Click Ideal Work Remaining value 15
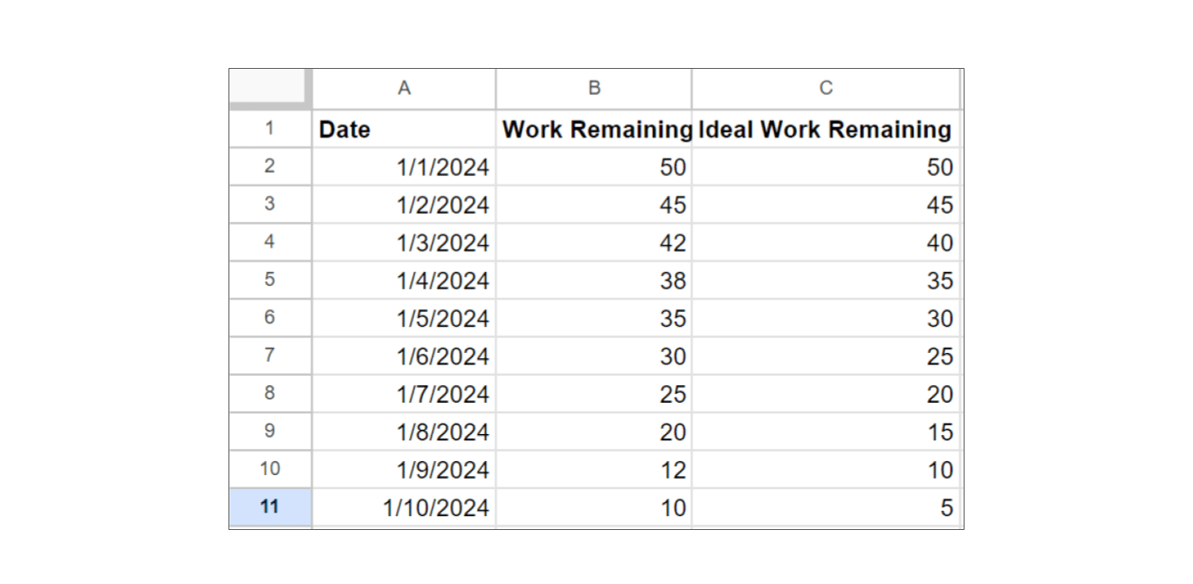The image size is (1193, 584). pyautogui.click(x=826, y=431)
